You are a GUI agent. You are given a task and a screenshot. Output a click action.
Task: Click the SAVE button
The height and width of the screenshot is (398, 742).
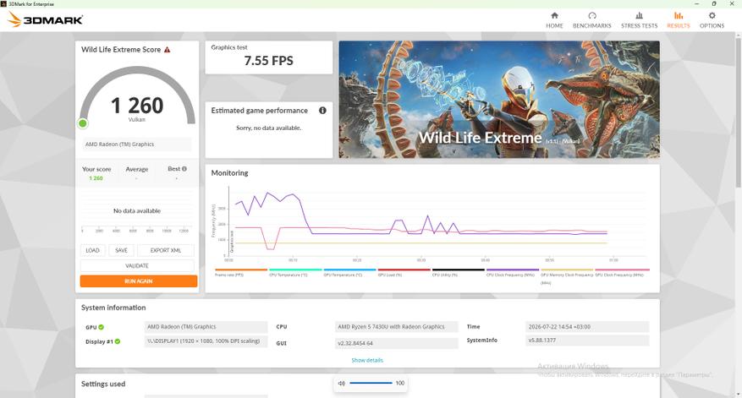click(x=121, y=250)
